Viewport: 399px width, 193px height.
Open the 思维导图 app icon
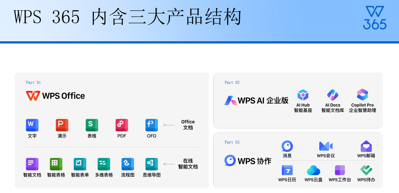click(152, 164)
